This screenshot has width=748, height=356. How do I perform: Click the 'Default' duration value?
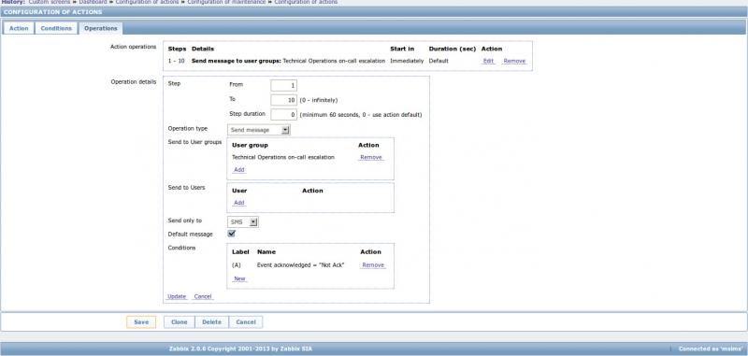click(x=439, y=61)
